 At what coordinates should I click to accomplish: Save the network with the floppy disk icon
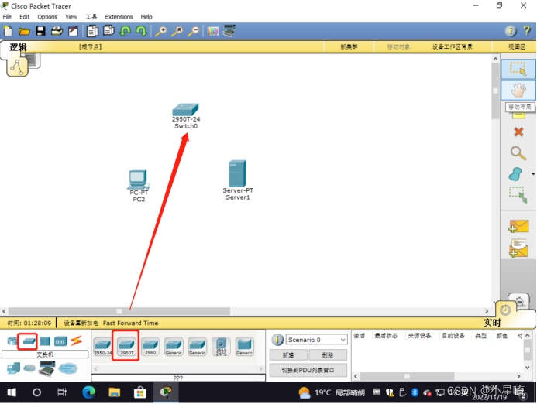tap(40, 31)
